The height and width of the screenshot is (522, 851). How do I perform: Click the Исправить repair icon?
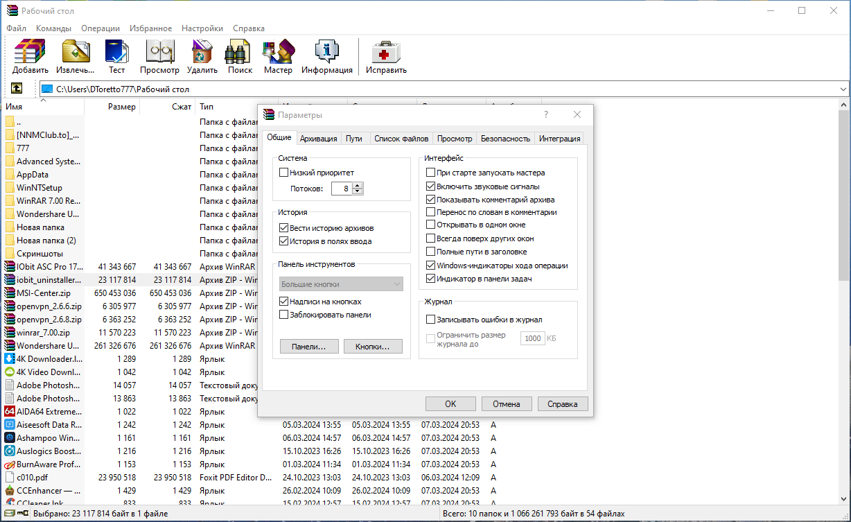(x=386, y=52)
